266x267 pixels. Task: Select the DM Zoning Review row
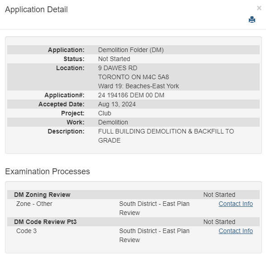[x=133, y=195]
